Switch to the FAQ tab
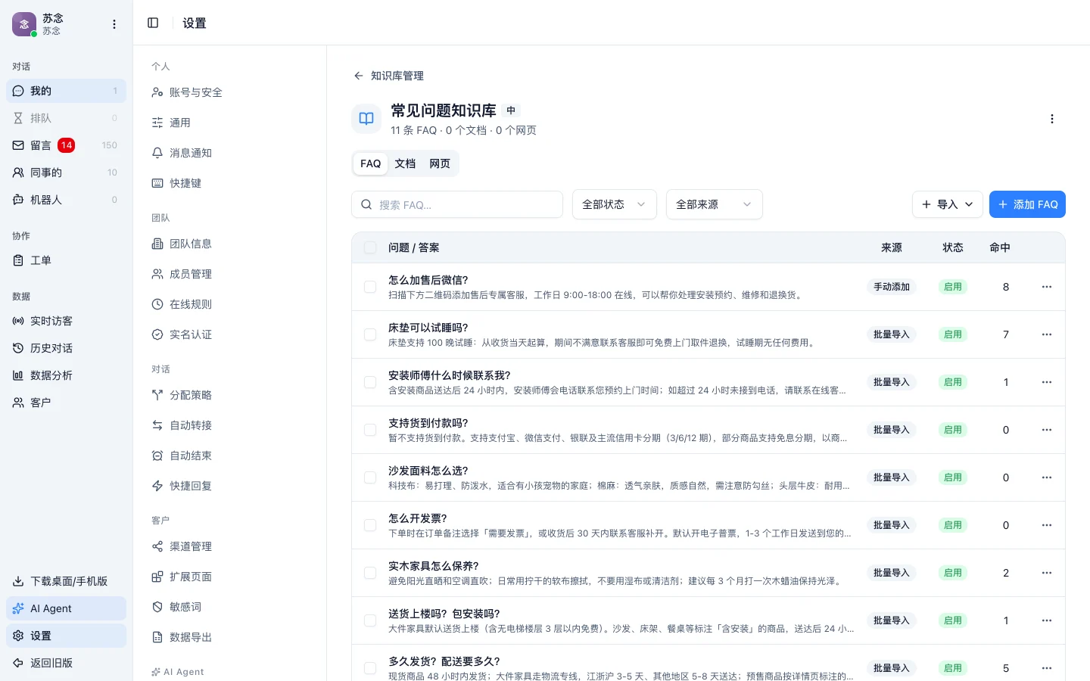 [x=371, y=163]
